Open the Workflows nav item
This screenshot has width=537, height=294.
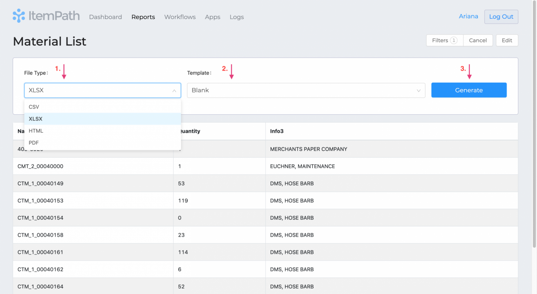[180, 17]
